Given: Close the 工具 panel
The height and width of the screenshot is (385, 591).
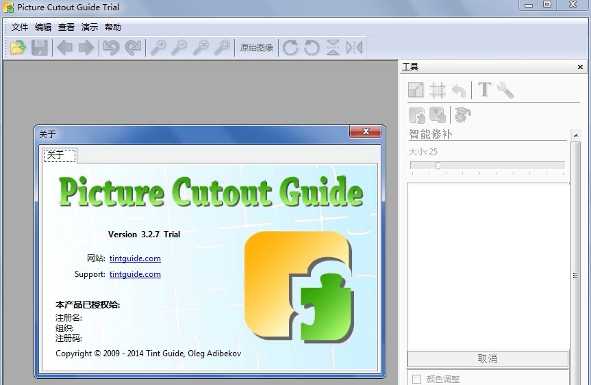Looking at the screenshot, I should [x=580, y=67].
